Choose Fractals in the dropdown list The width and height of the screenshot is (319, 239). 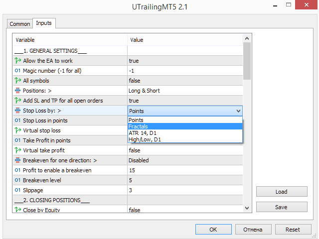185,126
